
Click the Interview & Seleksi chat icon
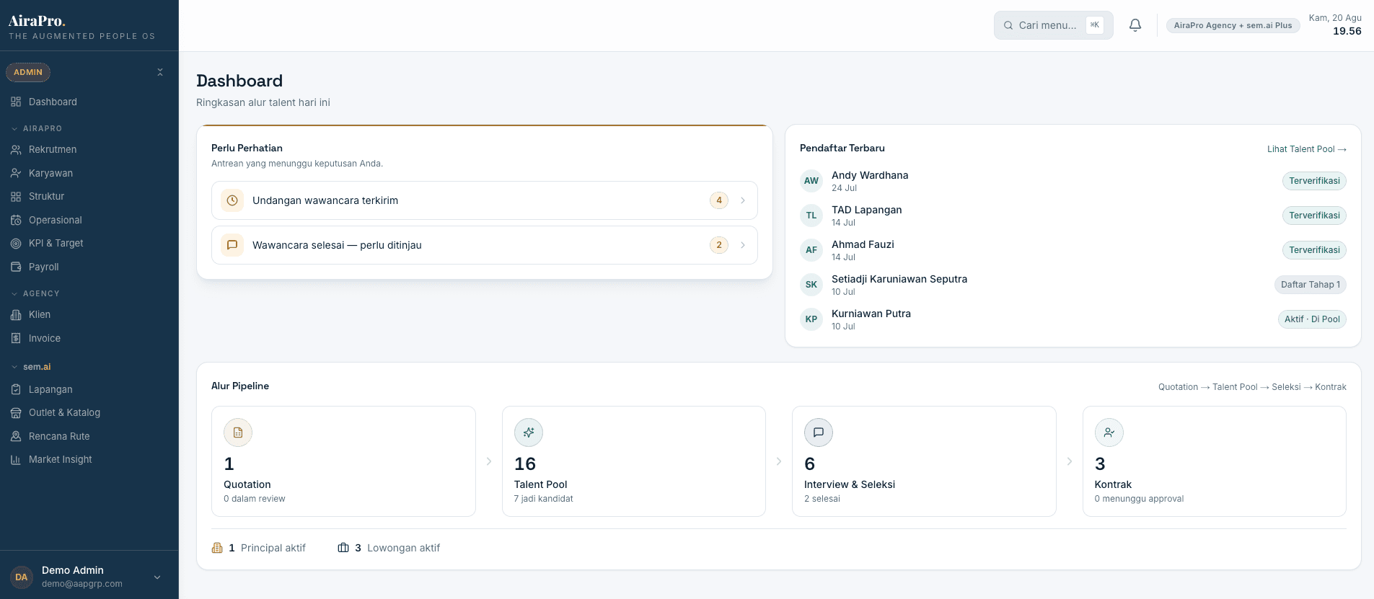click(819, 432)
